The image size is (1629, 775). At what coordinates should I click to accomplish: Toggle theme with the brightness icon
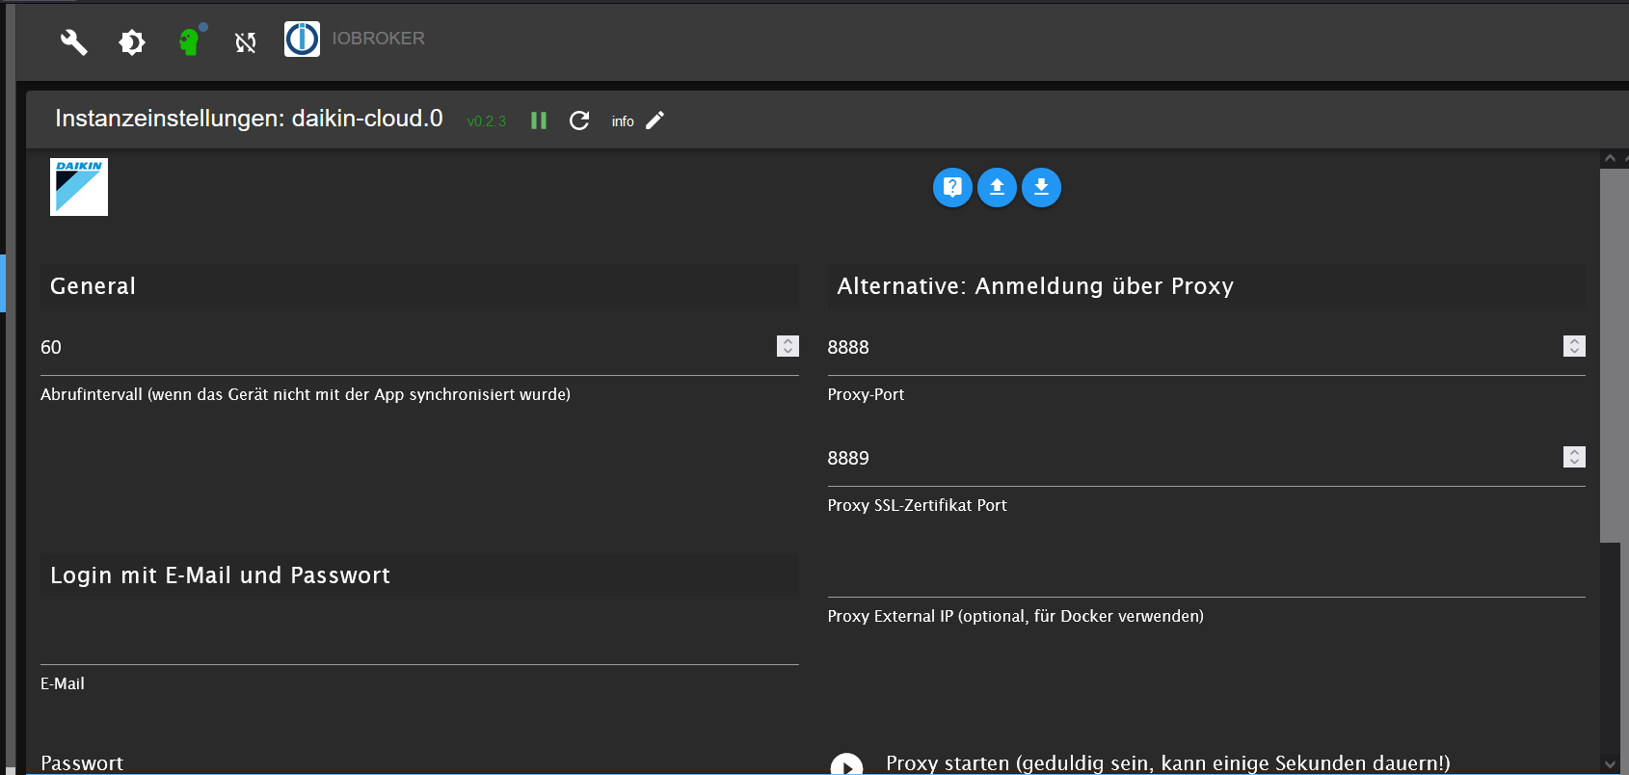[x=132, y=41]
